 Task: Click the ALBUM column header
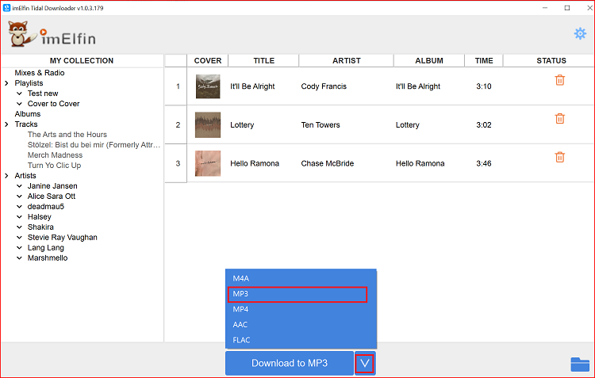point(429,61)
